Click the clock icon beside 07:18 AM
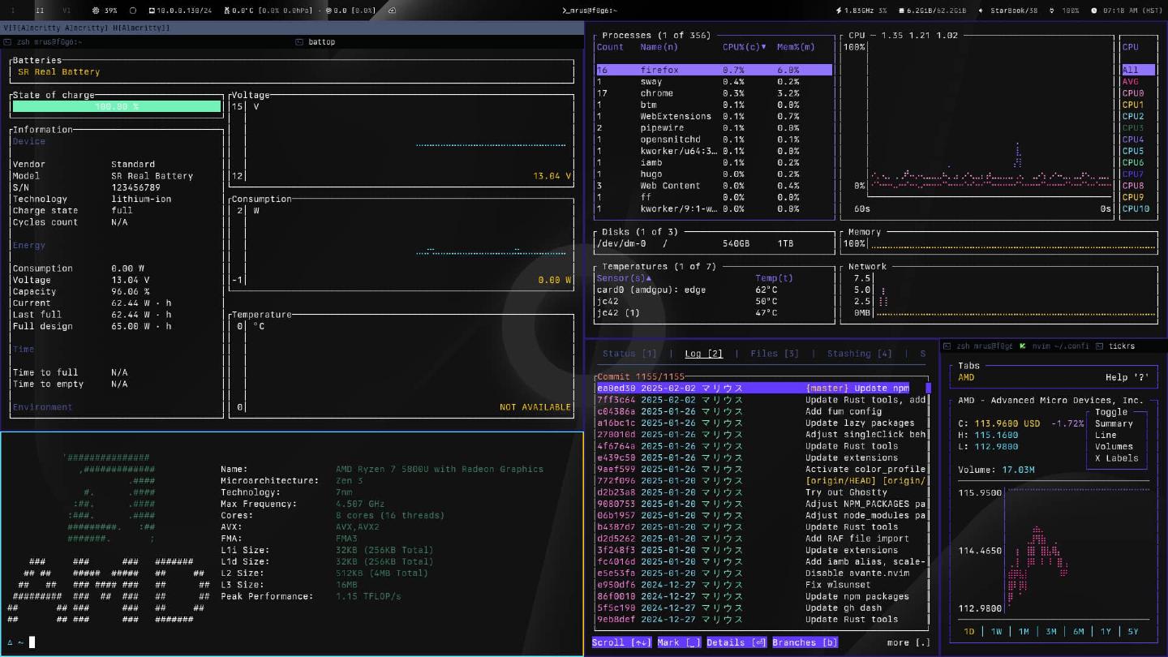The width and height of the screenshot is (1168, 657). (1094, 11)
